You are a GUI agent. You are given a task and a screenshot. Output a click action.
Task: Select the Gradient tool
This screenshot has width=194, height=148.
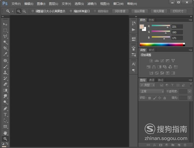[5, 90]
